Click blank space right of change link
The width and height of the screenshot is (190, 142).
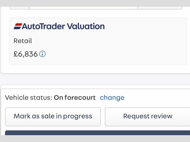(x=157, y=98)
